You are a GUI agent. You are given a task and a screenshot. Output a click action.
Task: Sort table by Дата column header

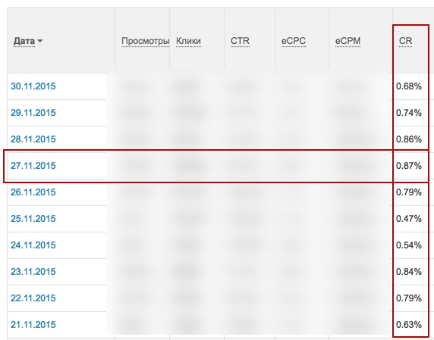[x=24, y=41]
